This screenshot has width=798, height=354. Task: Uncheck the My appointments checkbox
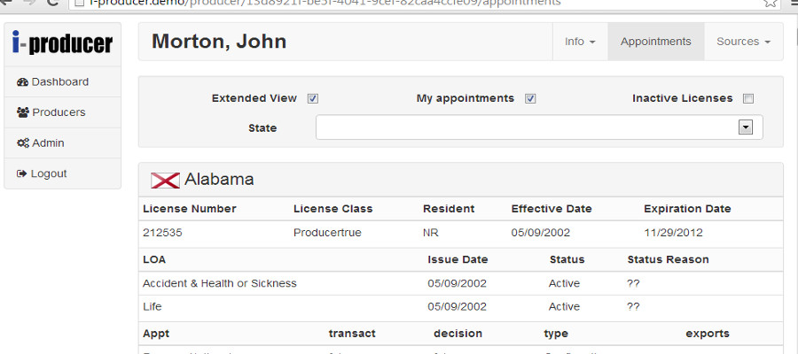[x=530, y=98]
